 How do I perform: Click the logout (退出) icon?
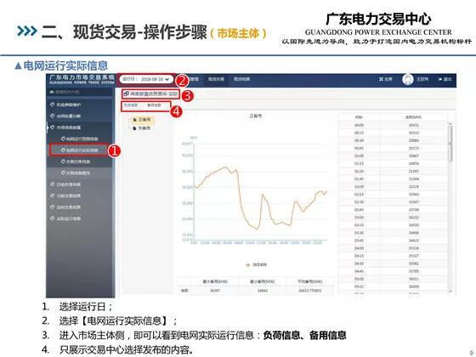[440, 79]
